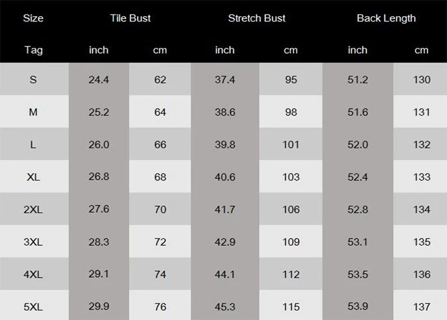This screenshot has width=447, height=320.
Task: Click the Stretch Bust column header
Action: coord(257,18)
